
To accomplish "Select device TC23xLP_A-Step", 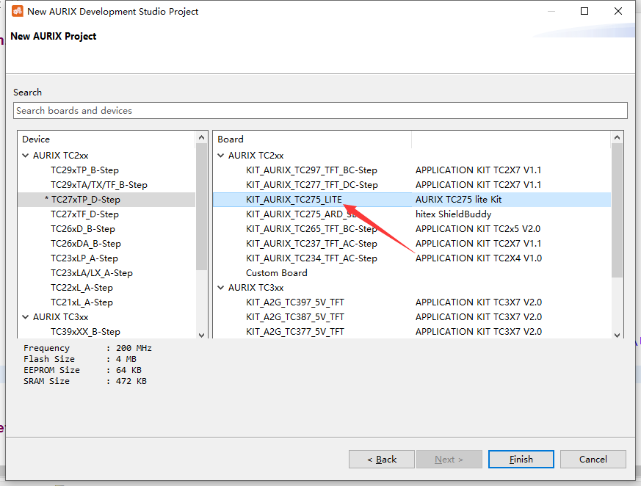I will pos(84,258).
